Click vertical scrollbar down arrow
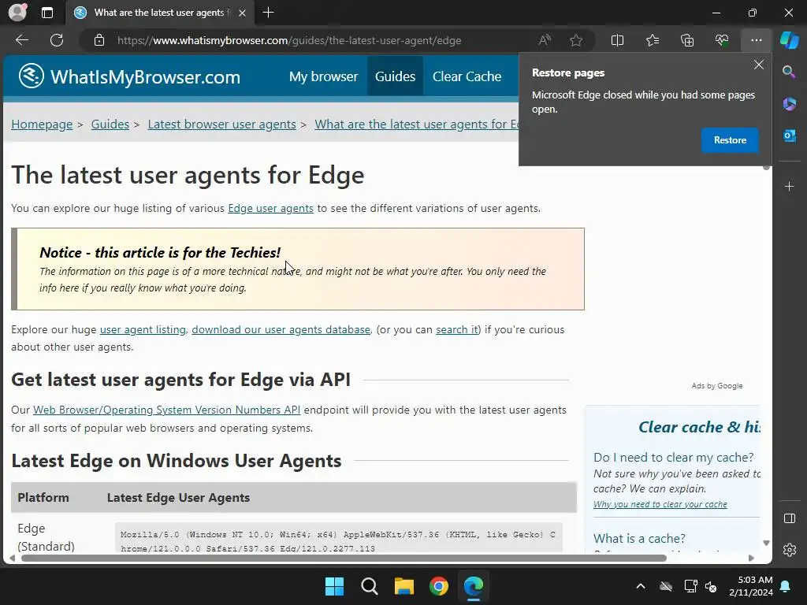Viewport: 807px width, 605px height. click(766, 544)
